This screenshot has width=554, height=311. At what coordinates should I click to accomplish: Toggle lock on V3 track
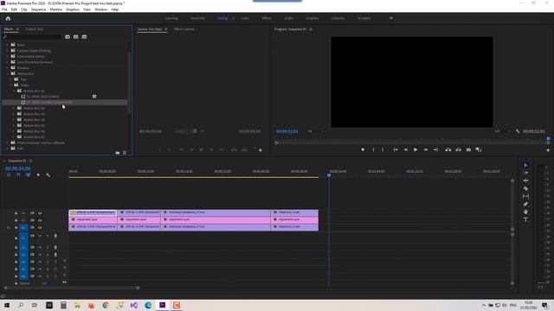16,213
